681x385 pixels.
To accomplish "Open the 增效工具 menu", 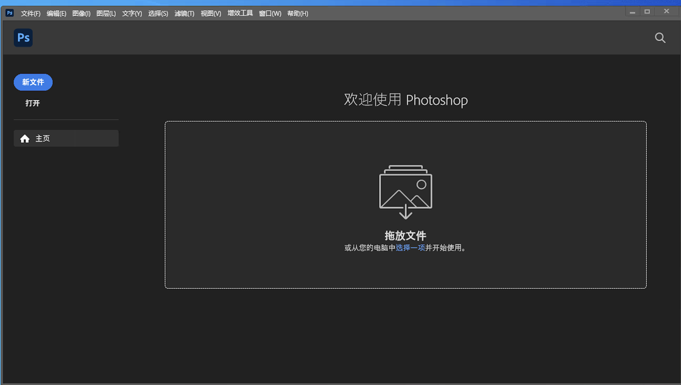I will click(x=240, y=13).
